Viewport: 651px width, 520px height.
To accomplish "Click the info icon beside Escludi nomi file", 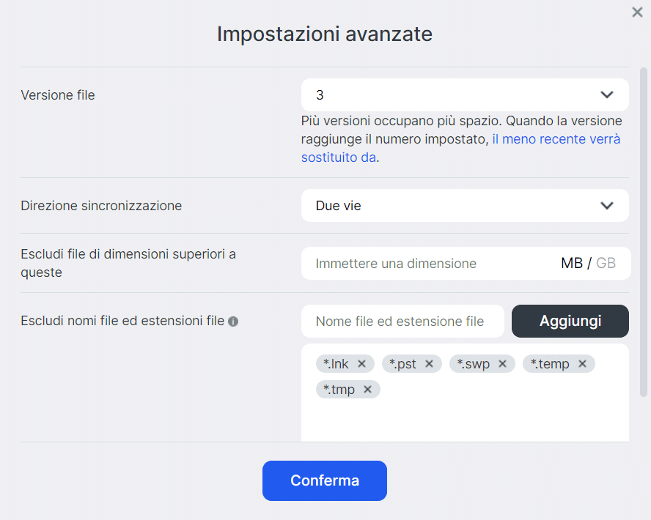I will (x=233, y=322).
